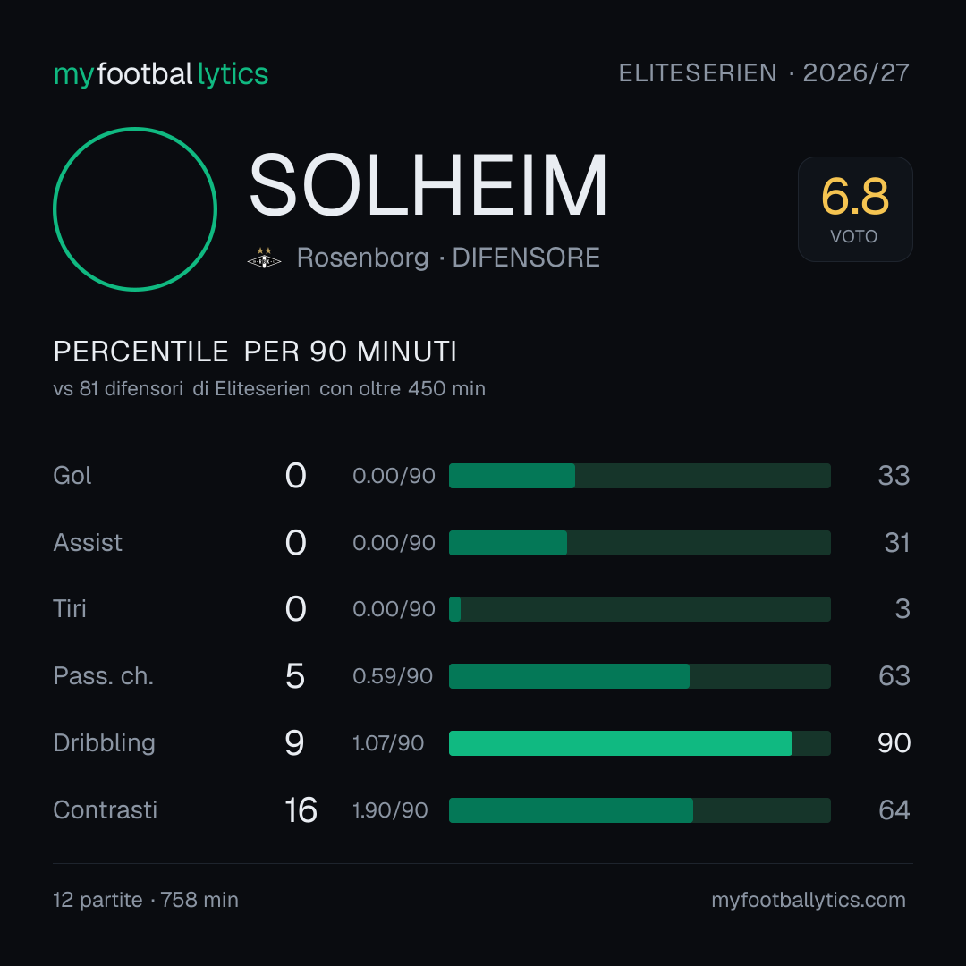Click the Contrasti total of 16

point(301,810)
